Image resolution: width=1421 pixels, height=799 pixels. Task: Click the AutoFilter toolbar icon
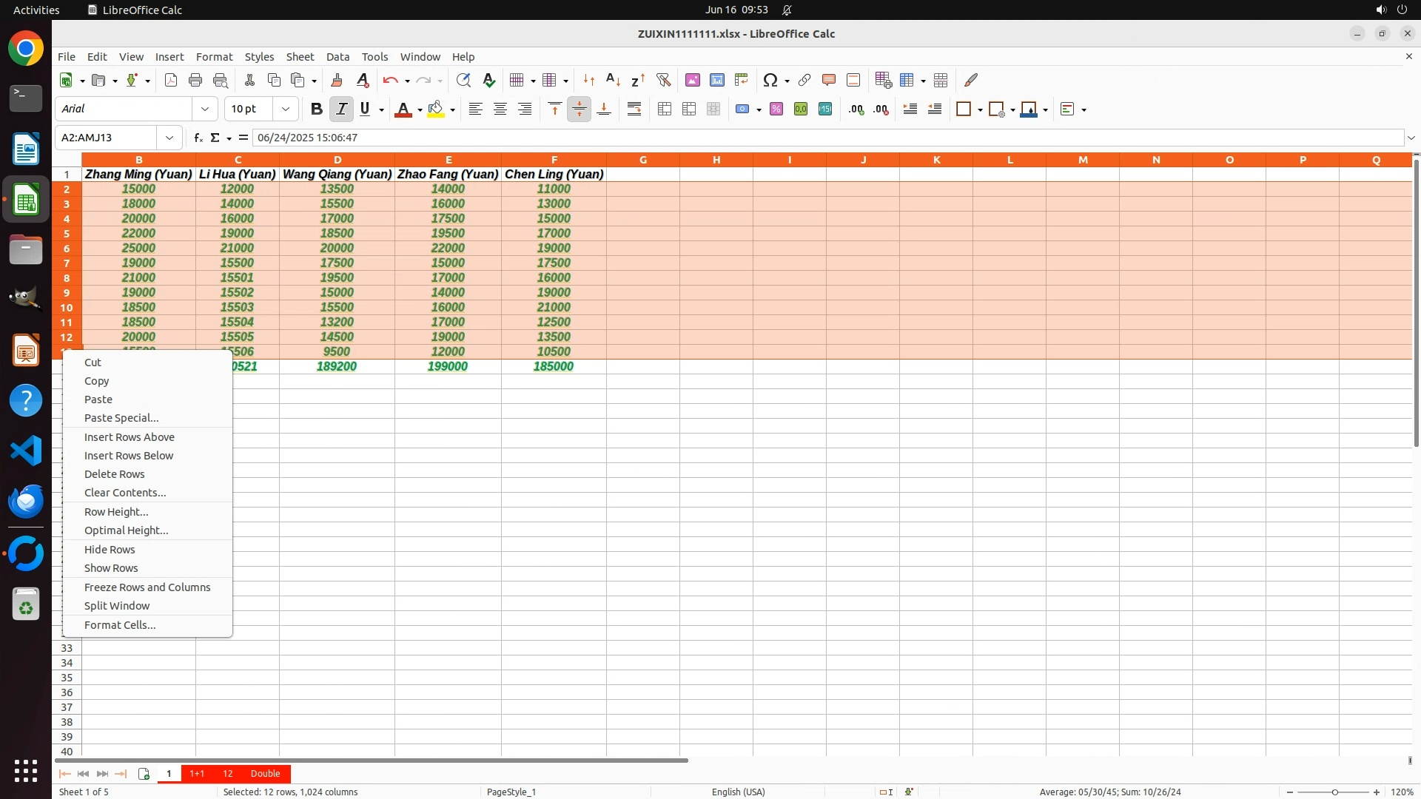click(x=663, y=80)
